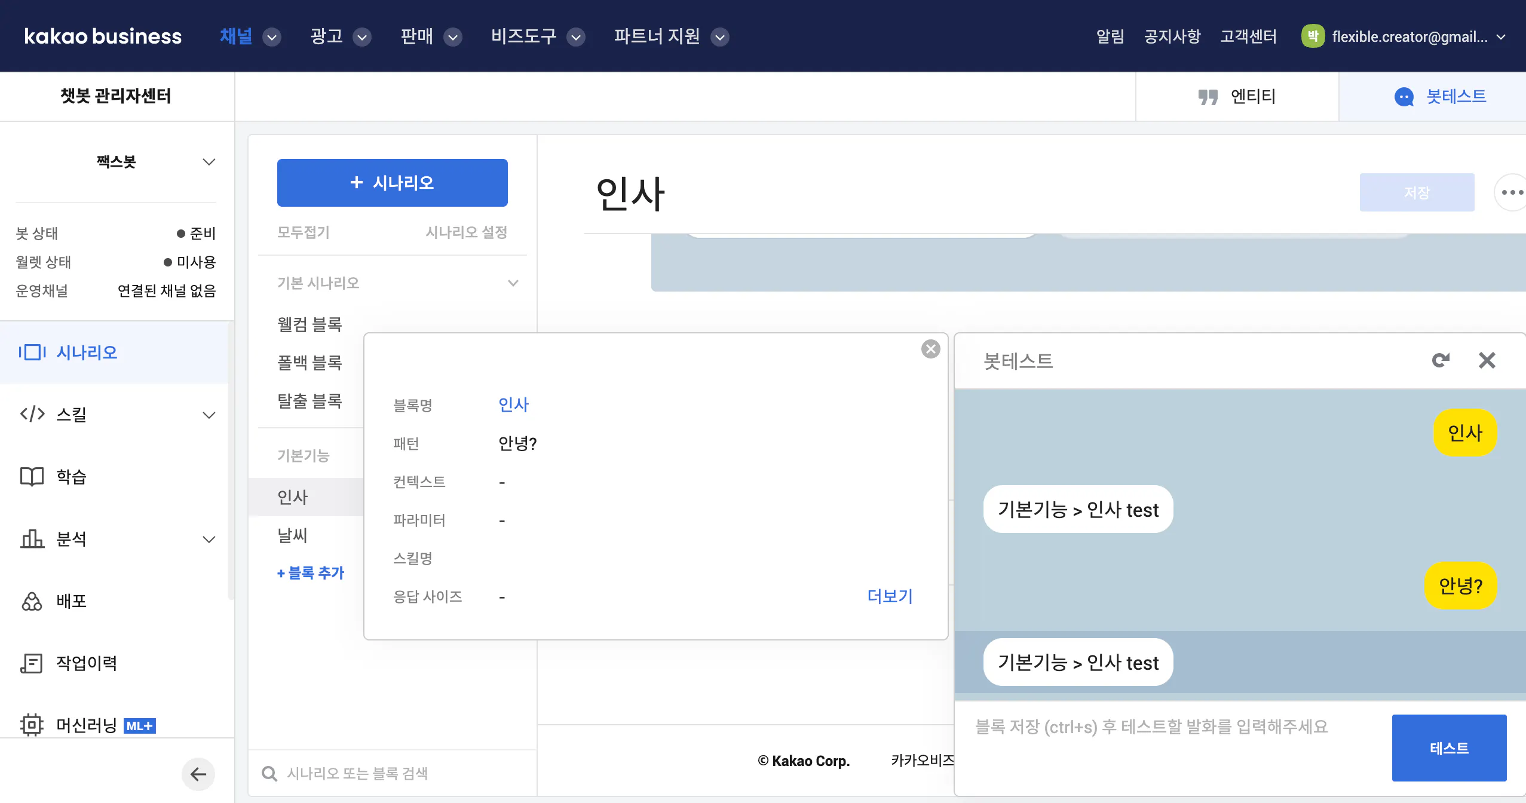This screenshot has height=803, width=1526.
Task: Click the yellow 인사 chat bubble
Action: 1465,433
